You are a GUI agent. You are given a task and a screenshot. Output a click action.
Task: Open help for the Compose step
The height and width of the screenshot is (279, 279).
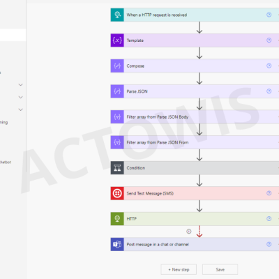(x=269, y=66)
